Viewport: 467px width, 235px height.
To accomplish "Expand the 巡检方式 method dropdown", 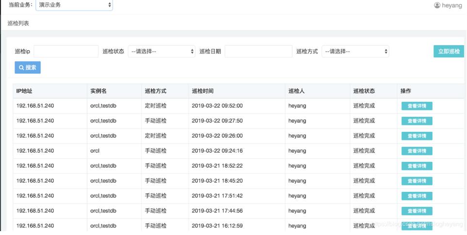I will coord(355,51).
